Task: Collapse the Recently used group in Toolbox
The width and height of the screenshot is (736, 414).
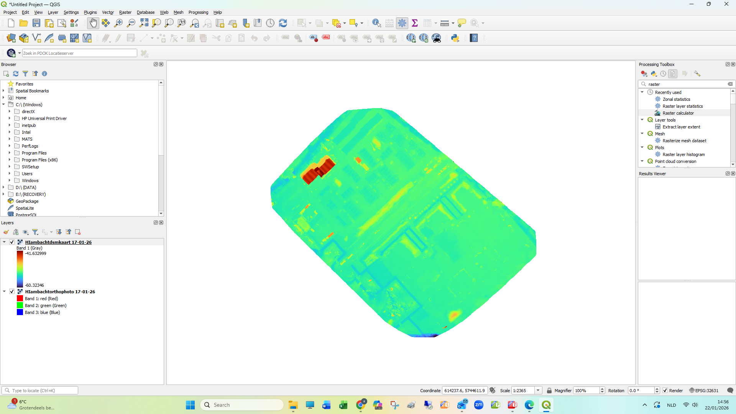Action: 642,92
